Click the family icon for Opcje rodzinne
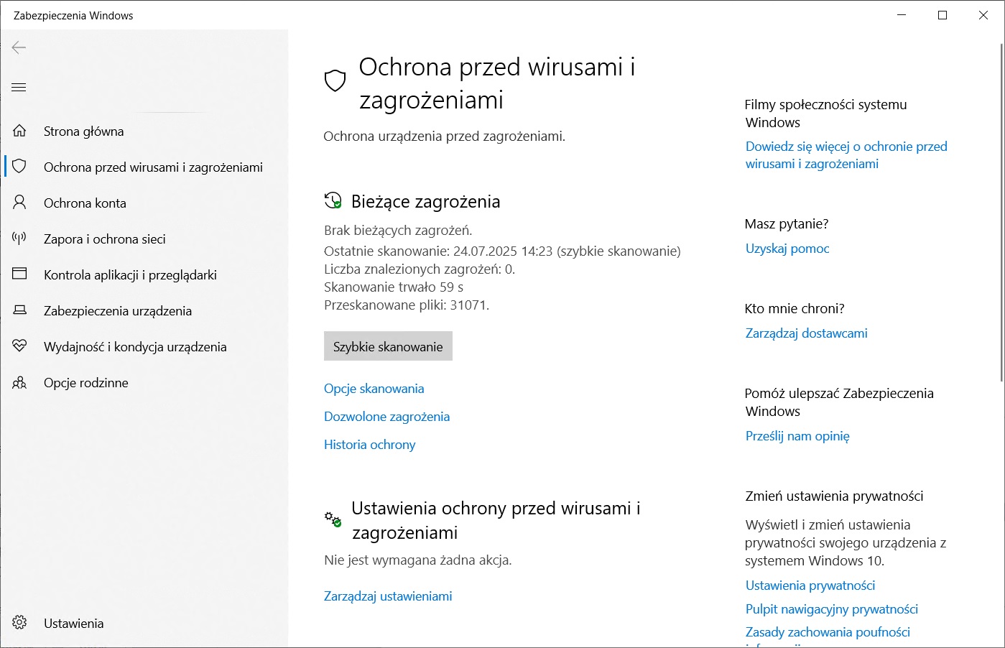 (19, 382)
